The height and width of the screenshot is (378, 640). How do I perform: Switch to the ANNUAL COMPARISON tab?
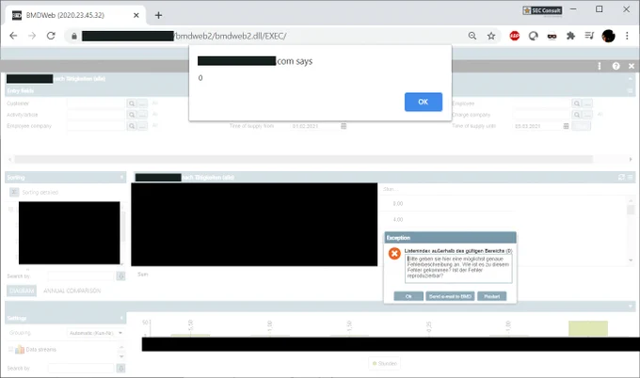[x=72, y=291]
